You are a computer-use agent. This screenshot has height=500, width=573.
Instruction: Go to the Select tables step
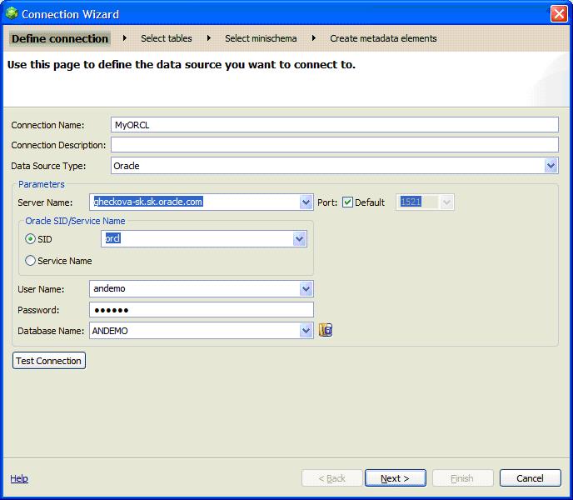click(167, 38)
